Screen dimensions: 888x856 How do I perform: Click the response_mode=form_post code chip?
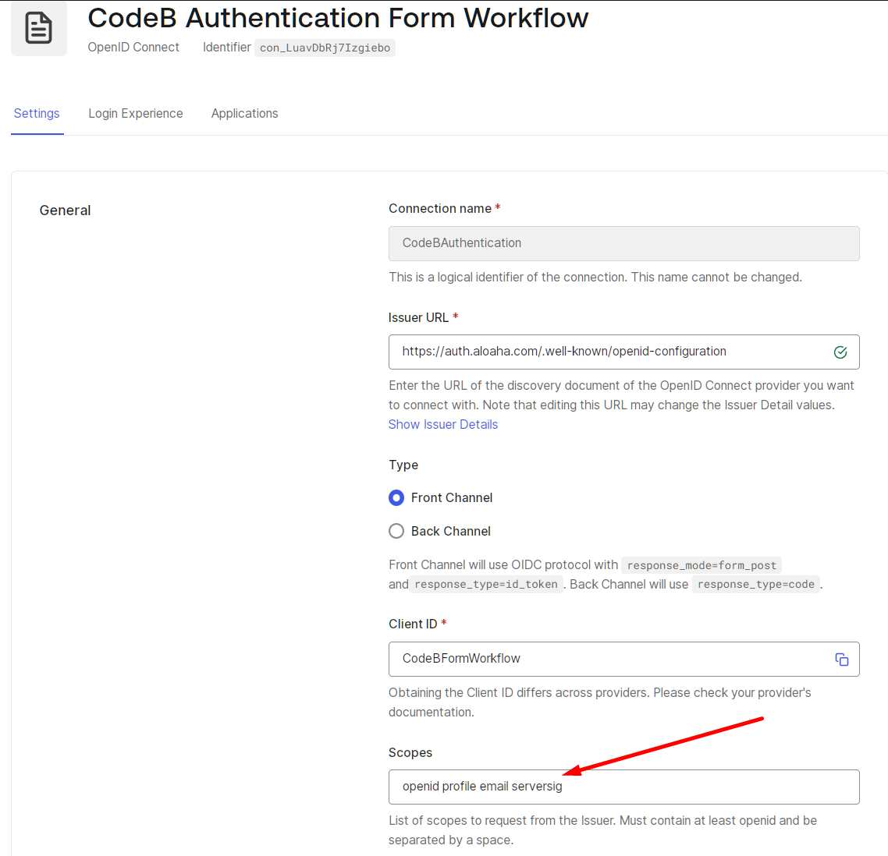pyautogui.click(x=701, y=564)
